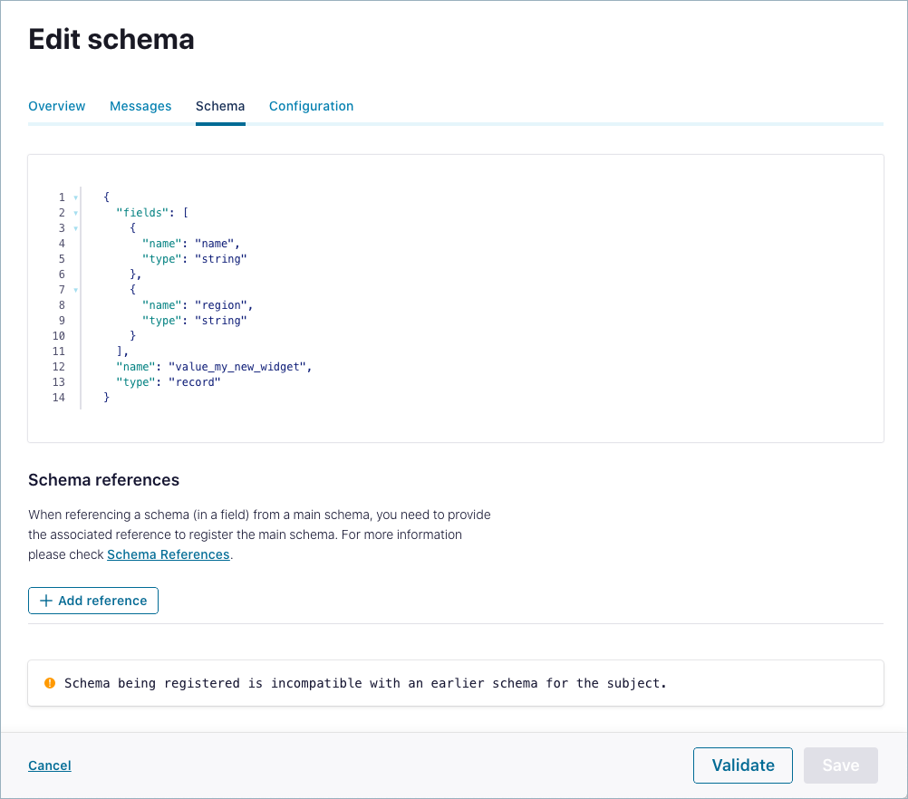Screen dimensions: 908x799
Task: Click the "region" value on line 8
Action: click(x=221, y=305)
